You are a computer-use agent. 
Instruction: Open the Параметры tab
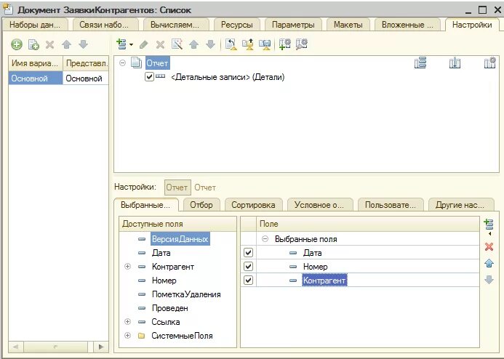[293, 25]
